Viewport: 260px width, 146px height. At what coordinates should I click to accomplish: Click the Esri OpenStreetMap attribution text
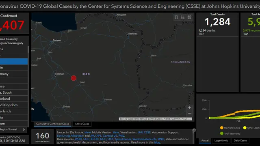coord(155,119)
